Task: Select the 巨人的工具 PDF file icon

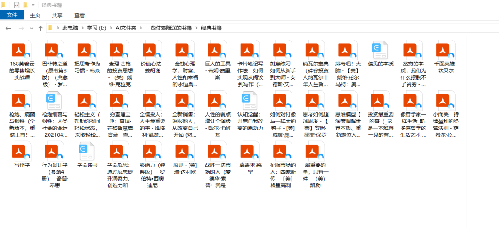Action: pos(217,50)
